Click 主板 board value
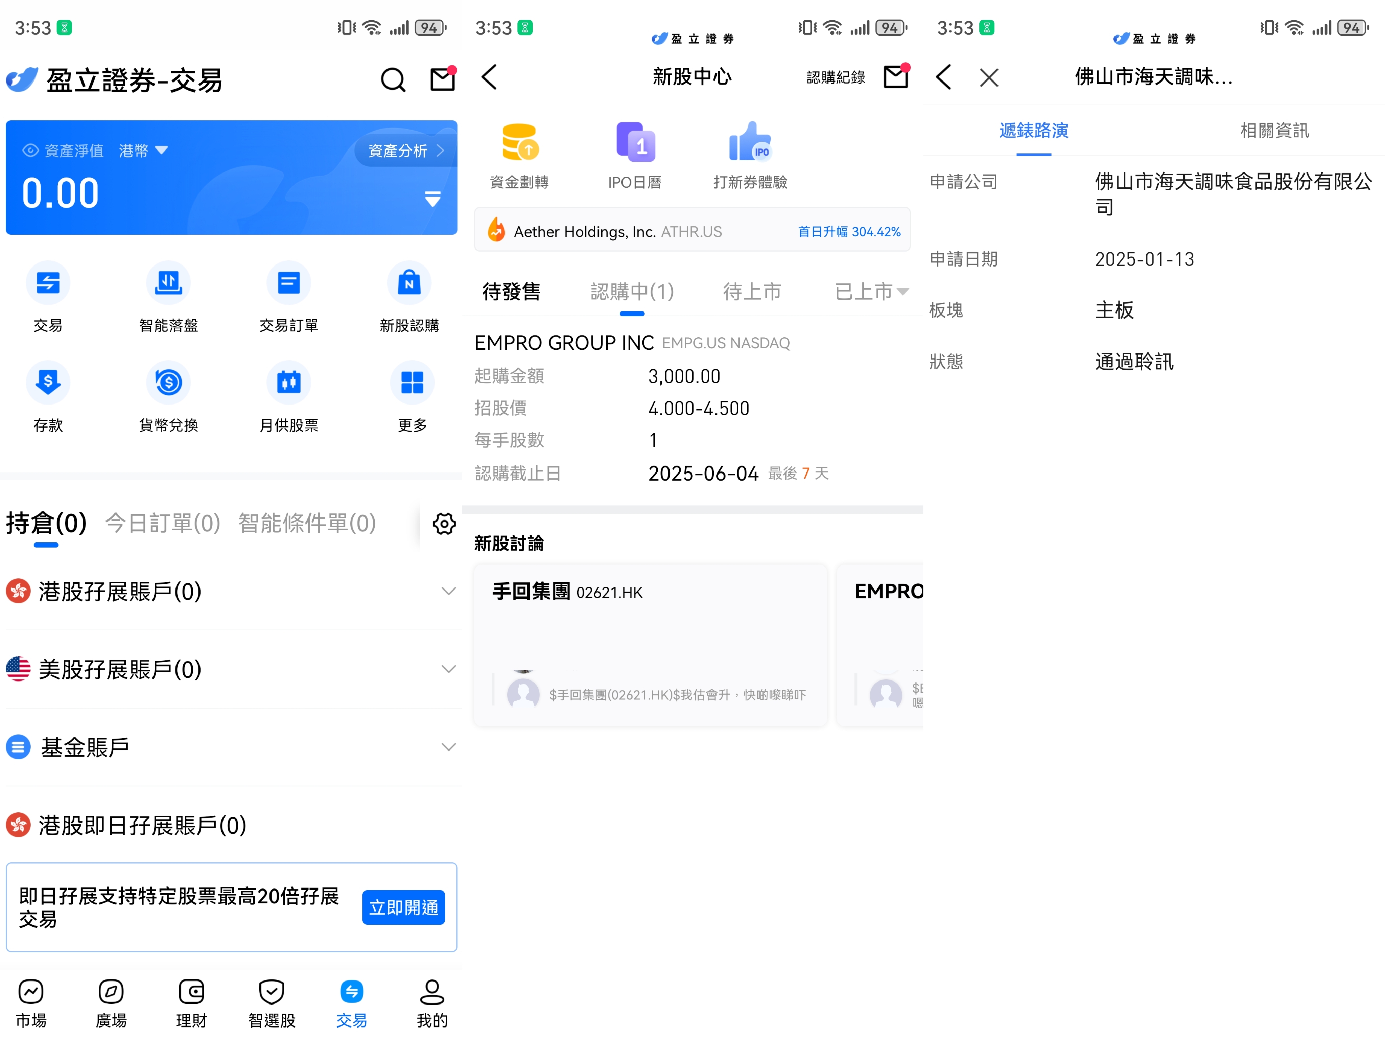Viewport: 1385px width, 1039px height. (x=1114, y=310)
